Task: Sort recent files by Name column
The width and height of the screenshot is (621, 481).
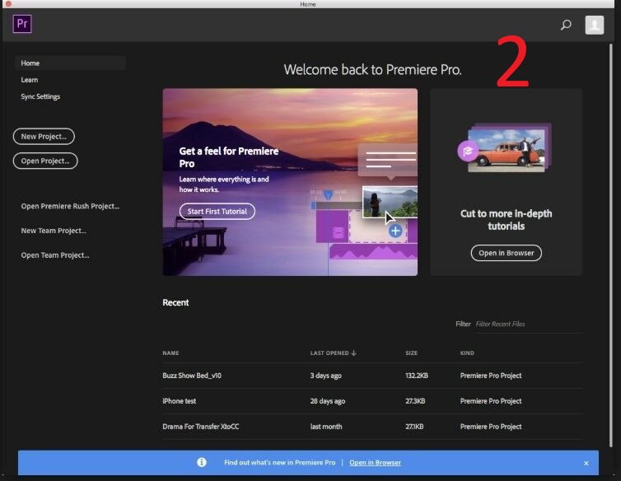Action: (x=170, y=353)
